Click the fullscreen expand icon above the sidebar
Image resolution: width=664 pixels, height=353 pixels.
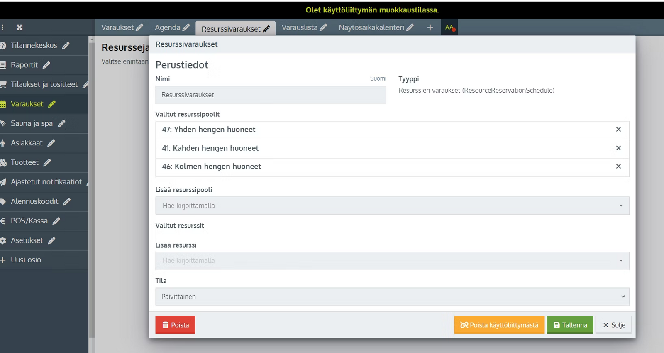(x=20, y=27)
